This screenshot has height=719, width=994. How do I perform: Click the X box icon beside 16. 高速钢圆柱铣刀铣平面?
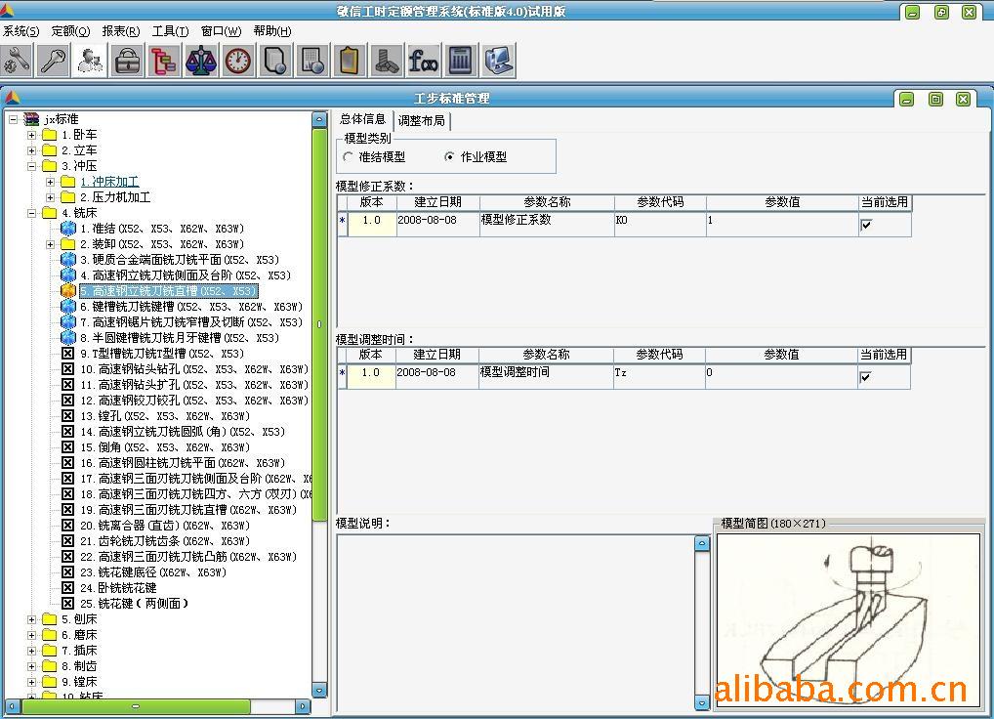pyautogui.click(x=67, y=463)
